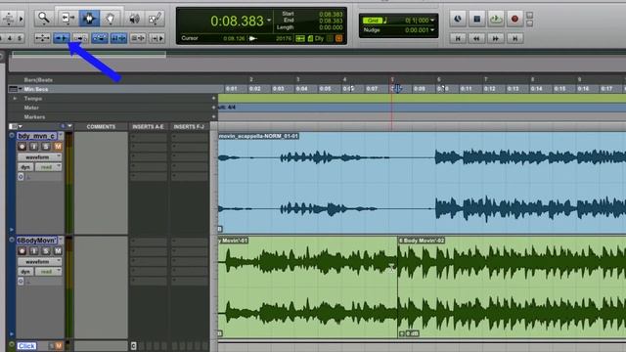Click the Rewind button
The height and width of the screenshot is (352, 626).
coord(476,38)
